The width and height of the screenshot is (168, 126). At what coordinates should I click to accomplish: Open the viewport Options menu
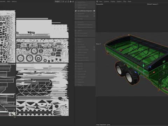click(119, 1)
